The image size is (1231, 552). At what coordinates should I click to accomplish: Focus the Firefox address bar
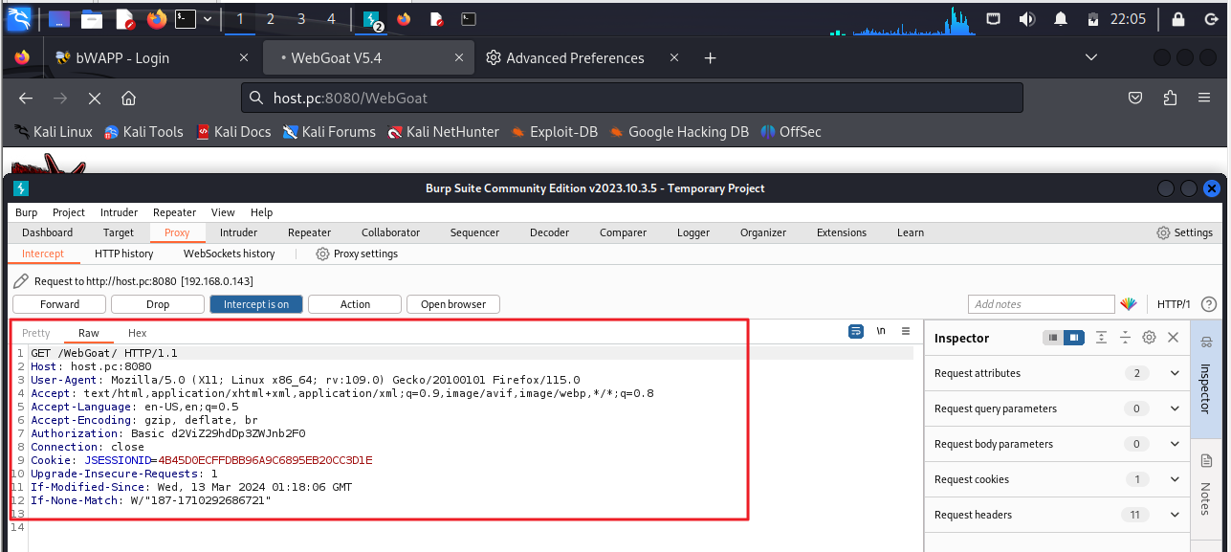[632, 98]
